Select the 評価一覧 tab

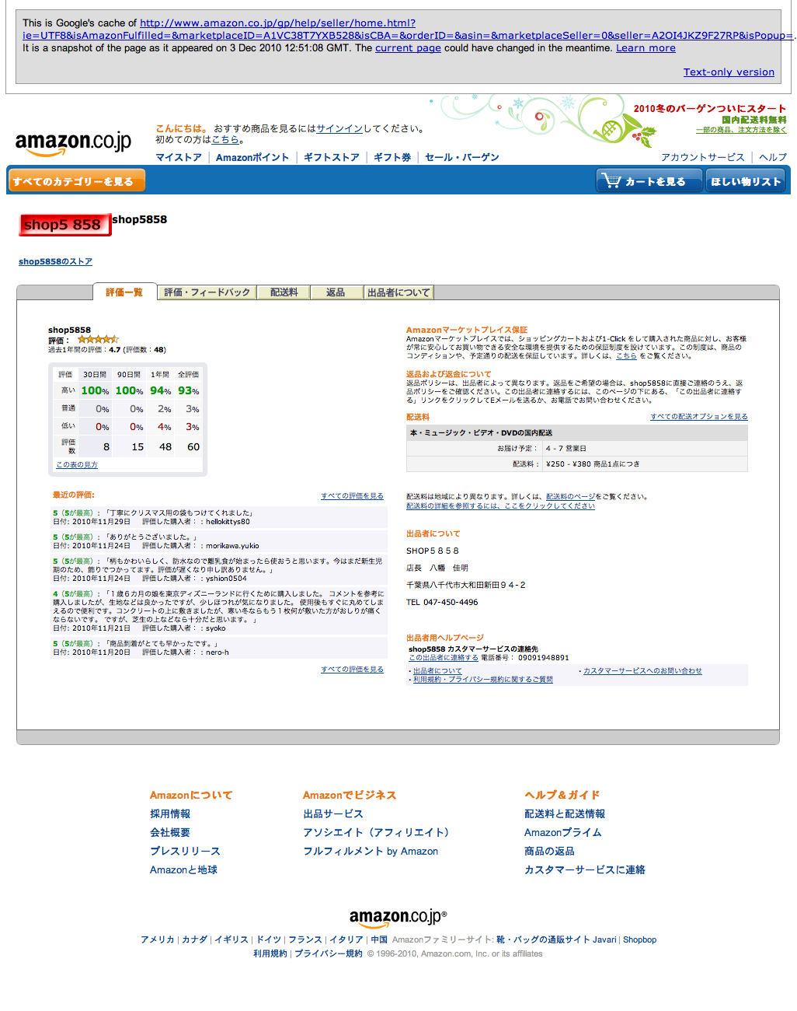(124, 292)
